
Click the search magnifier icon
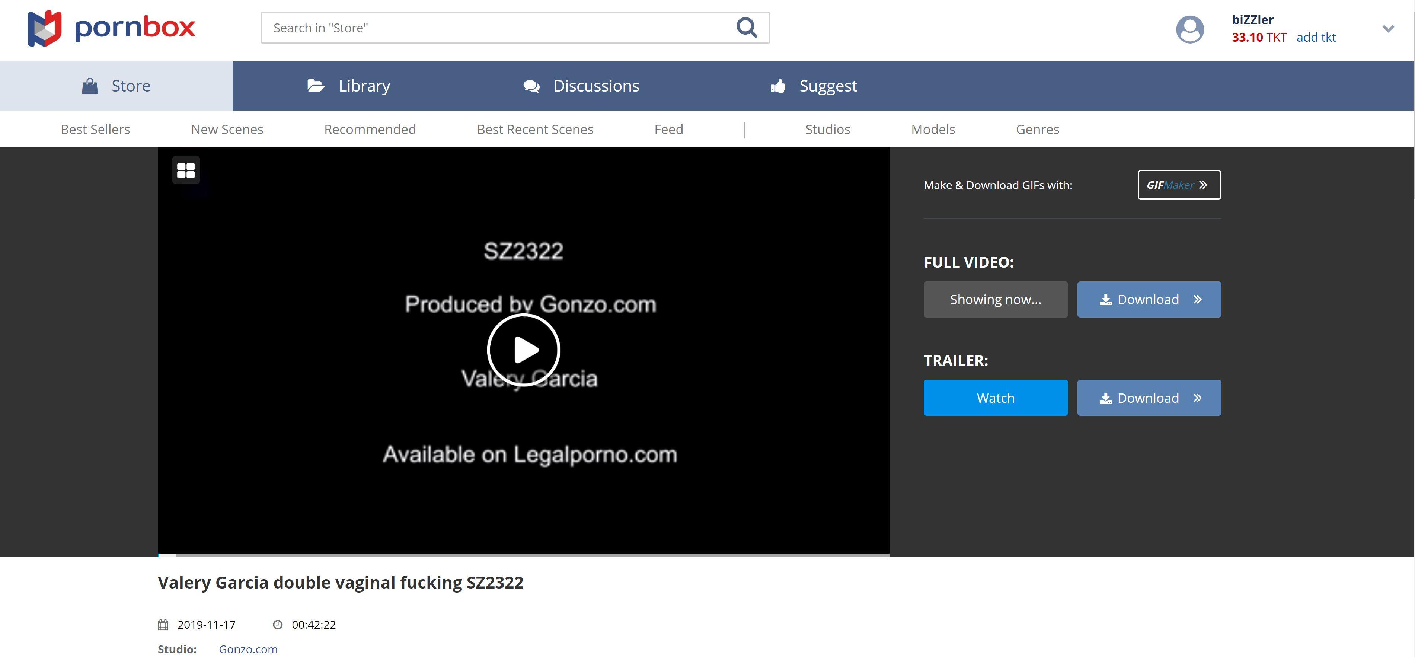pos(747,28)
